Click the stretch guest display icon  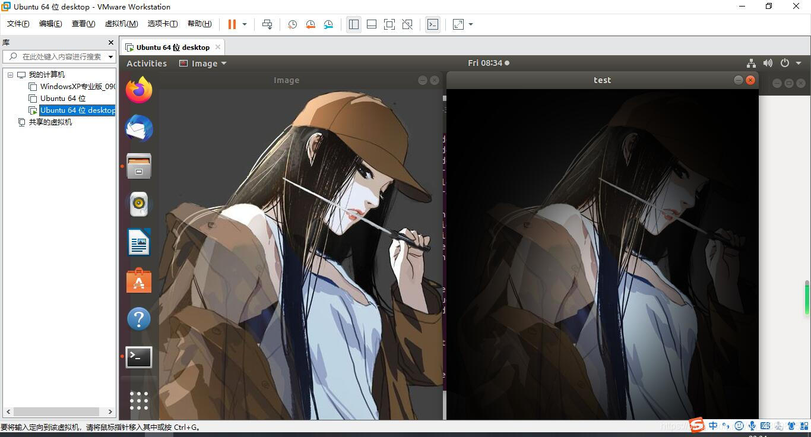pos(458,24)
